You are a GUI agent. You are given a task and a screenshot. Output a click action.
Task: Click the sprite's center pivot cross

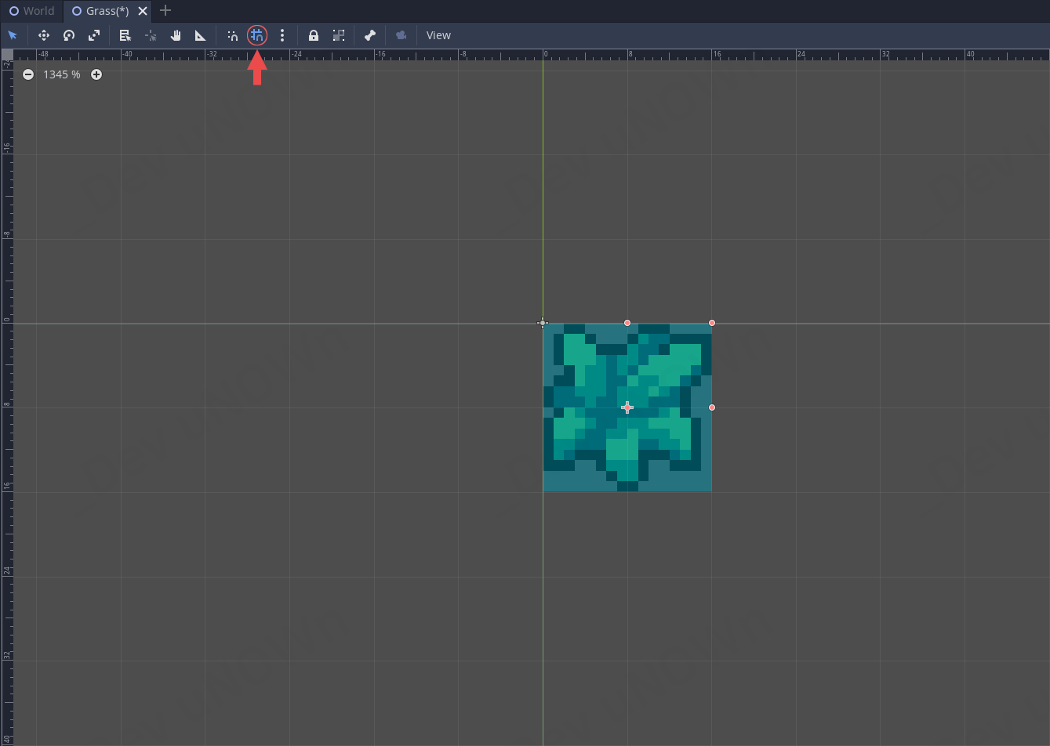tap(627, 407)
